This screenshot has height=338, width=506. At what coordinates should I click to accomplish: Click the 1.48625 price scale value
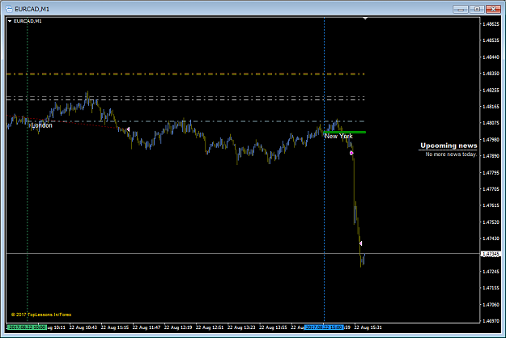[x=491, y=23]
